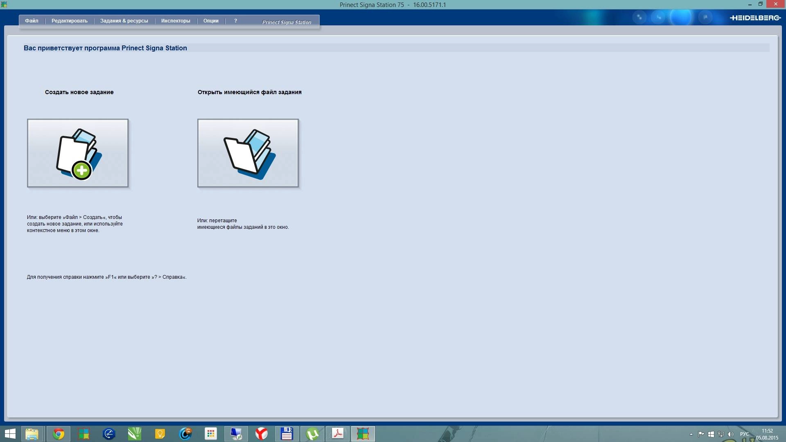Viewport: 786px width, 442px height.
Task: Launch Google Chrome from taskbar
Action: pyautogui.click(x=59, y=434)
